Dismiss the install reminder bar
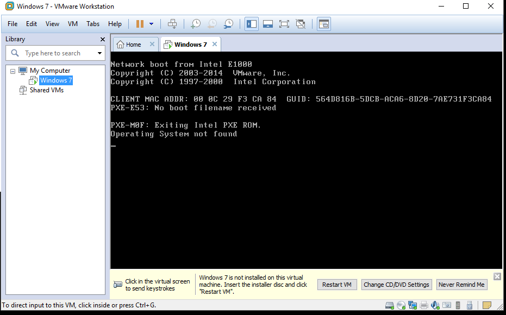Image resolution: width=506 pixels, height=315 pixels. [497, 276]
